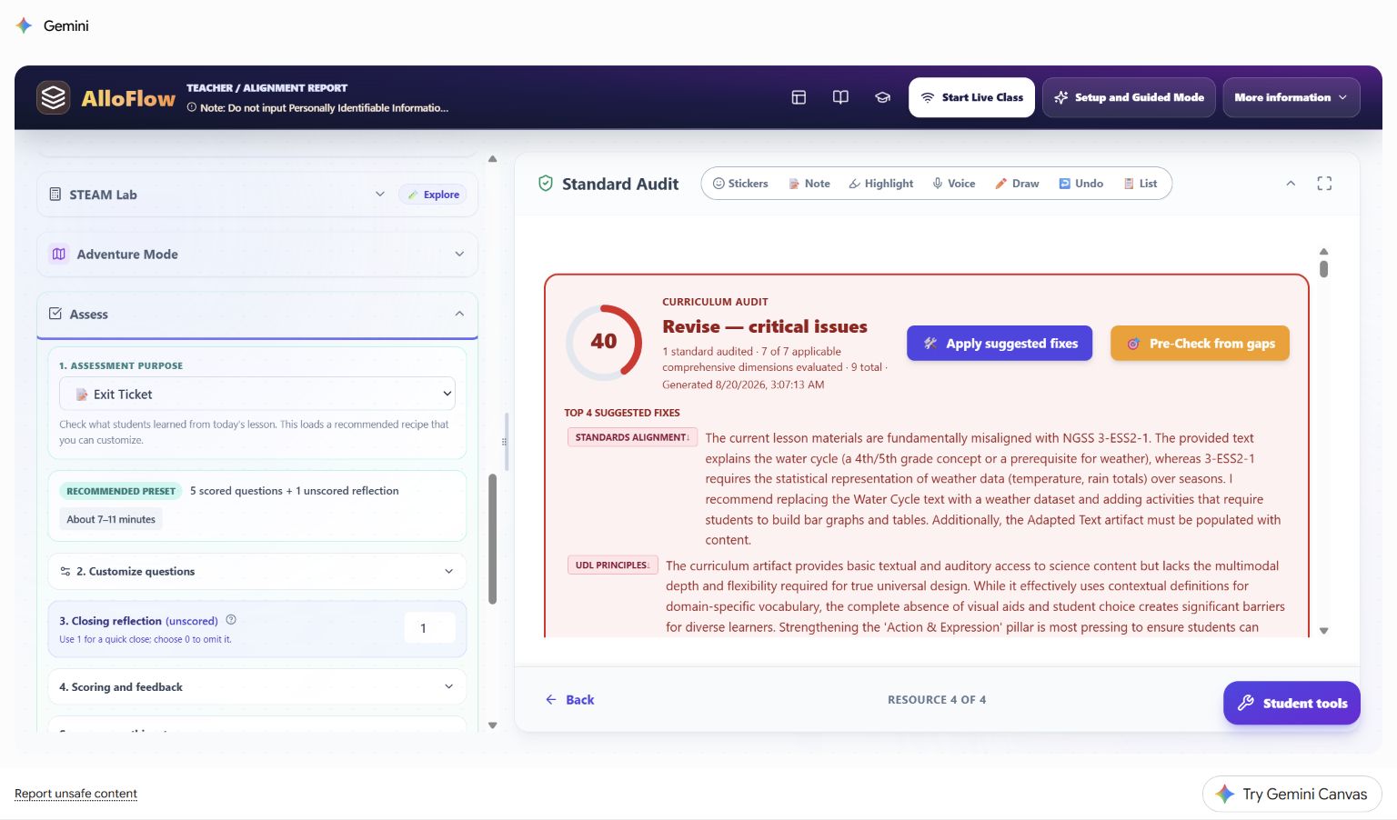This screenshot has width=1397, height=820.
Task: Expand the Adventure Mode section
Action: 257,255
